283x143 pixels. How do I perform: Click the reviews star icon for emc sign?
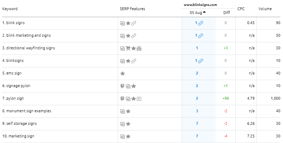tap(122, 73)
